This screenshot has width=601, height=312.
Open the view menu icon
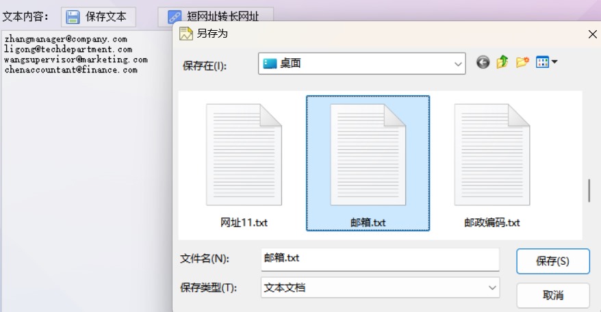[542, 62]
